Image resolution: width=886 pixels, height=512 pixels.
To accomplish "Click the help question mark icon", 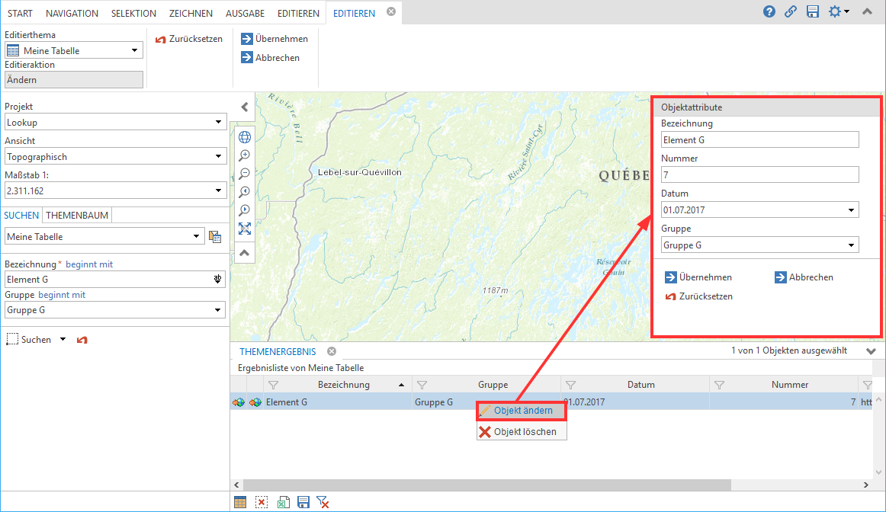I will 769,12.
